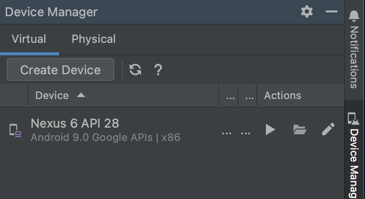This screenshot has width=365, height=199.
Task: Click the Actions column header
Action: click(x=283, y=95)
